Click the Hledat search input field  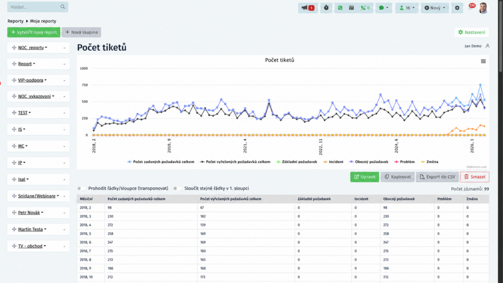[37, 7]
